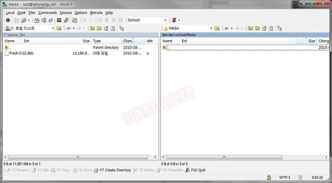Sort local files by Attr column
This screenshot has height=183, width=332.
(150, 41)
